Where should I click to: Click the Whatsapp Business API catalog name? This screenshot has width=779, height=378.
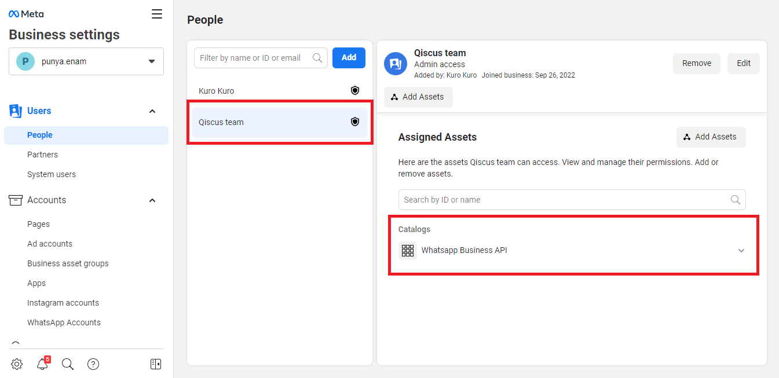[465, 250]
